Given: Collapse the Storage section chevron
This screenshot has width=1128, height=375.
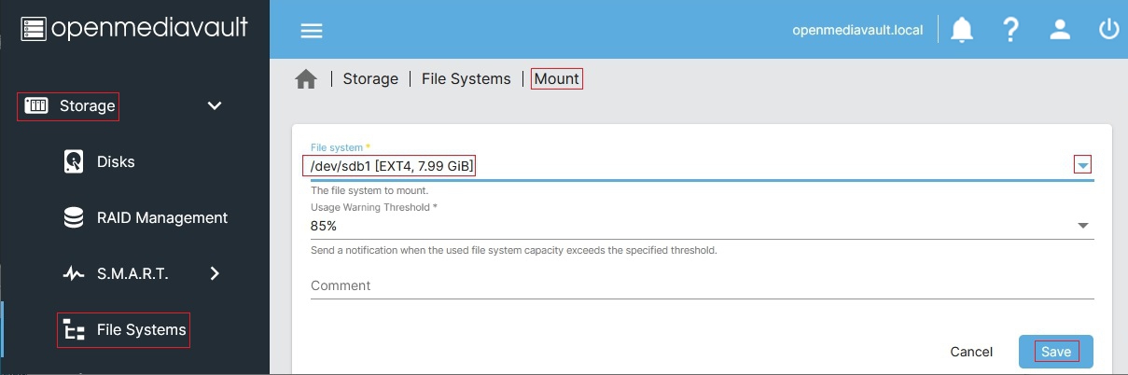Looking at the screenshot, I should click(x=215, y=106).
